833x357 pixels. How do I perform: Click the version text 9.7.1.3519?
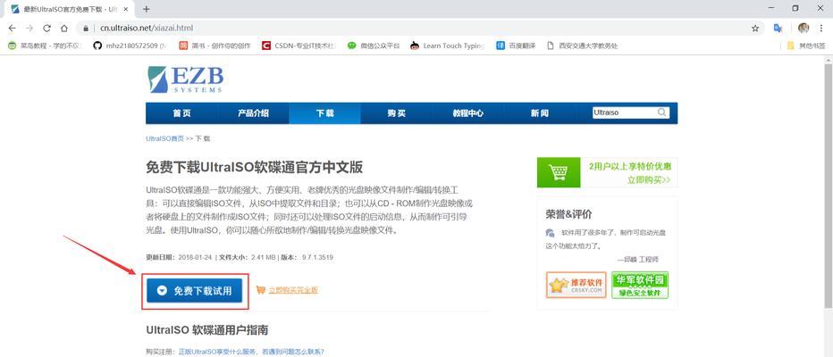pos(317,257)
